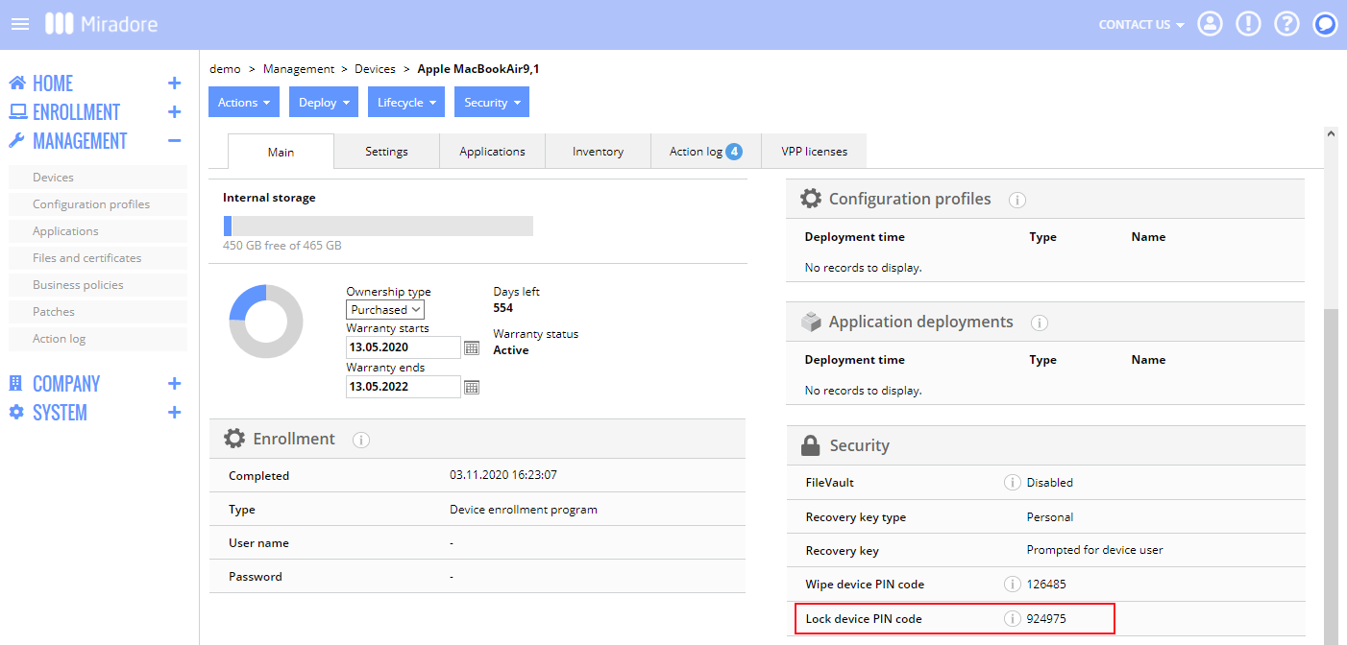
Task: Click the Days left value 554
Action: point(503,308)
